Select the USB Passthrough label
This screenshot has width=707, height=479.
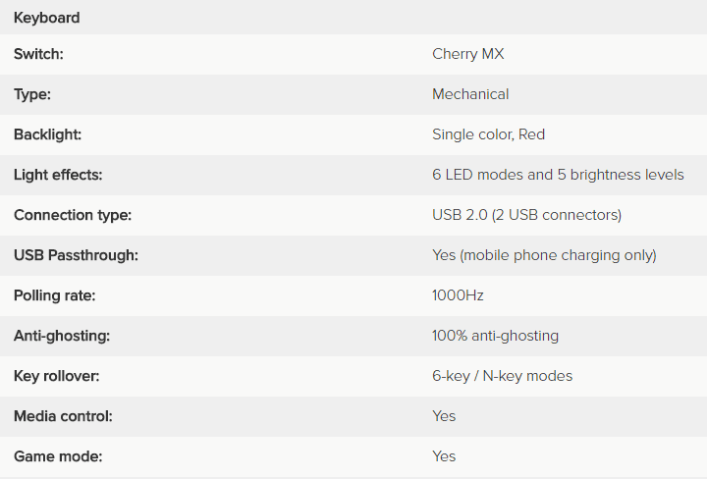pyautogui.click(x=76, y=255)
